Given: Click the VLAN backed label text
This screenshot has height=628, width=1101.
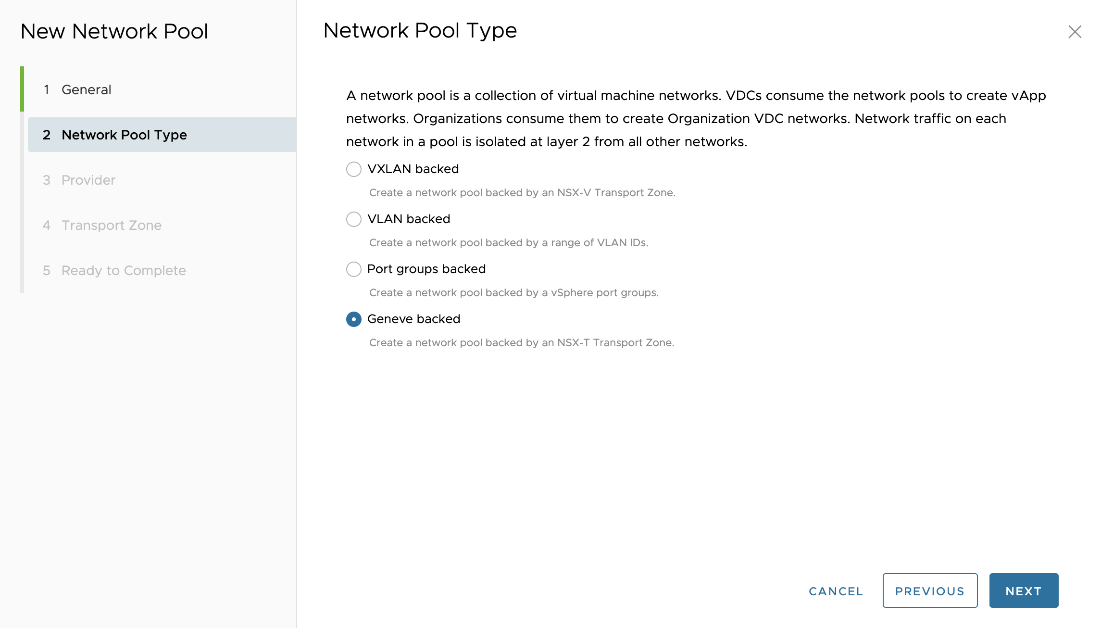Looking at the screenshot, I should tap(408, 219).
